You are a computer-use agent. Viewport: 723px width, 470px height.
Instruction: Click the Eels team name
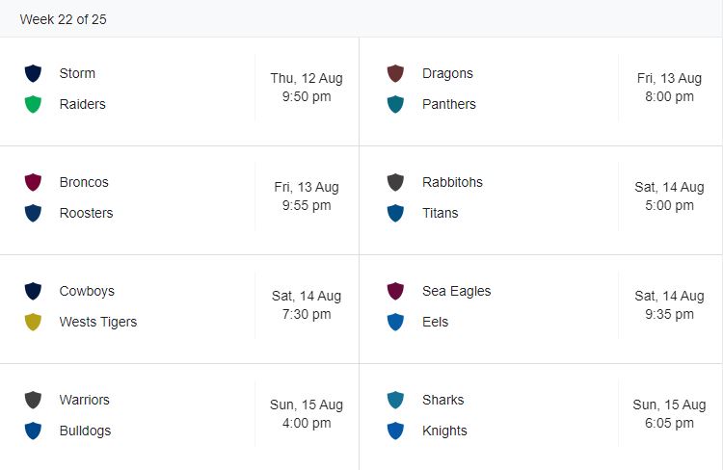click(x=435, y=322)
